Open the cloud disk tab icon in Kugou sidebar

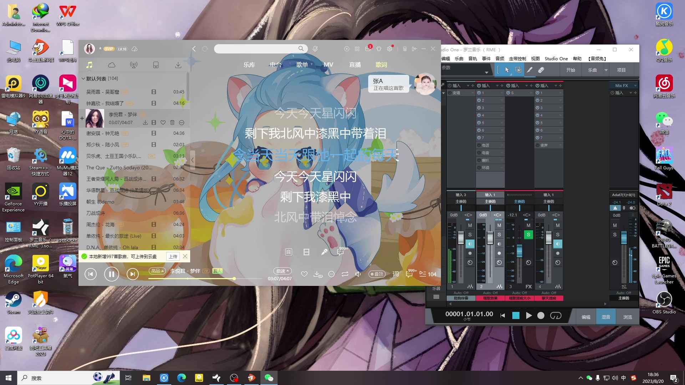tap(112, 65)
